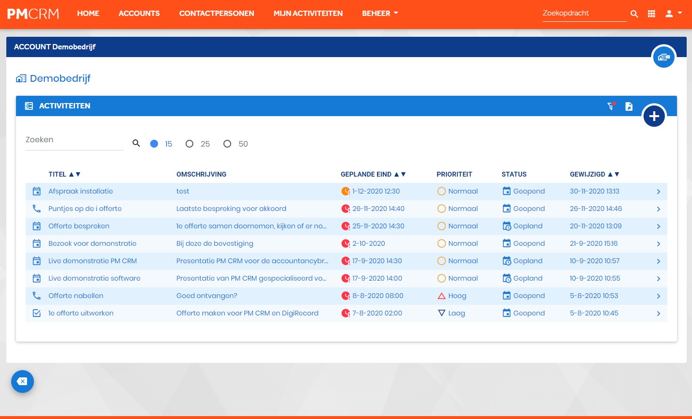
Task: Click phone icon of Offerte nabellen row
Action: (x=36, y=296)
